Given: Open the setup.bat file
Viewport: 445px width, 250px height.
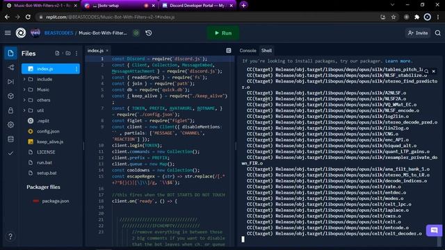Looking at the screenshot, I should tap(47, 173).
